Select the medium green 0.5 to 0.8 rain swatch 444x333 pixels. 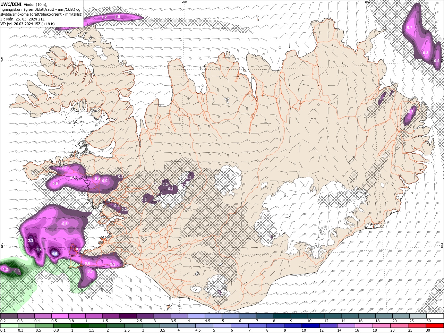pos(45,326)
